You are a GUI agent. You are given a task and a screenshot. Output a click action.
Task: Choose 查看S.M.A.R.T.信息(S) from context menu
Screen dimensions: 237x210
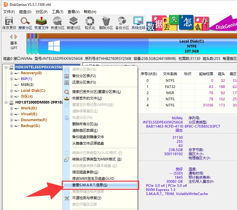[x=100, y=185]
